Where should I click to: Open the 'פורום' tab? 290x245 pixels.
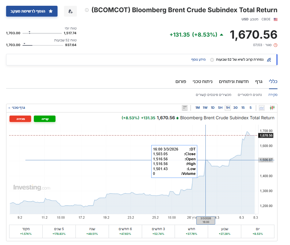click(181, 81)
